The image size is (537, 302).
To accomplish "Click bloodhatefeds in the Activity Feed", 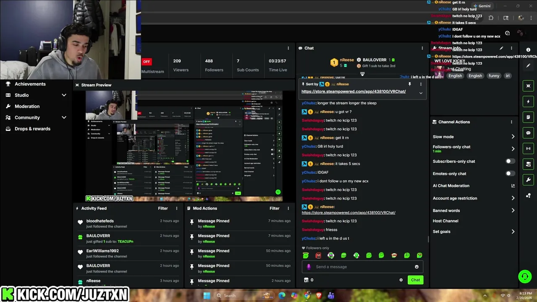I will 100,221.
